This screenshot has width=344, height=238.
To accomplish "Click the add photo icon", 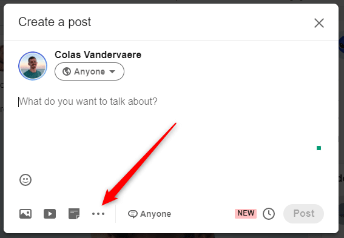I will (25, 214).
